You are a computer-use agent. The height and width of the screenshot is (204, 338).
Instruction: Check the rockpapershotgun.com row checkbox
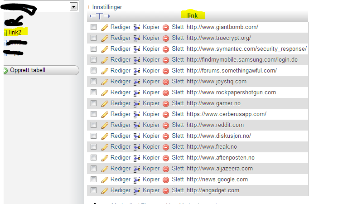click(93, 92)
